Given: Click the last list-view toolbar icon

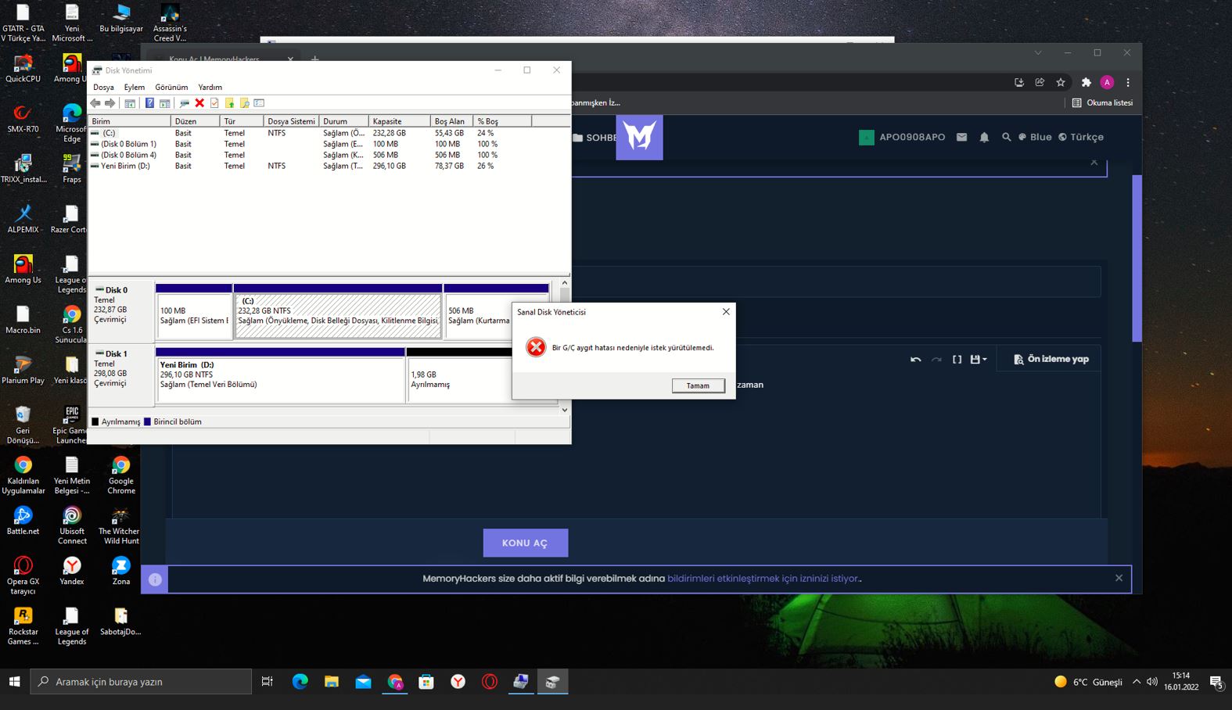Looking at the screenshot, I should pos(259,103).
